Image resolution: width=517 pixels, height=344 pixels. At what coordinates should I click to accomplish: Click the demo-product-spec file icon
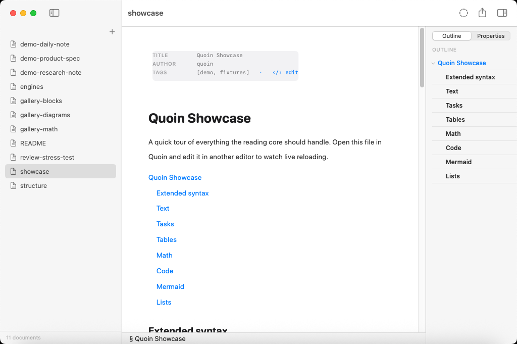(x=13, y=59)
